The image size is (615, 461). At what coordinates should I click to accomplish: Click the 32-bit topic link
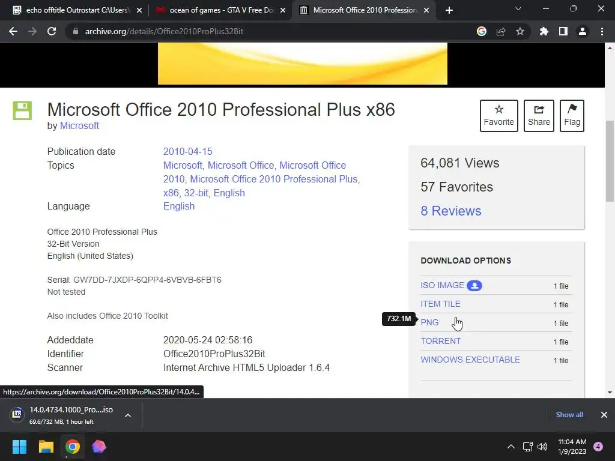click(x=196, y=193)
